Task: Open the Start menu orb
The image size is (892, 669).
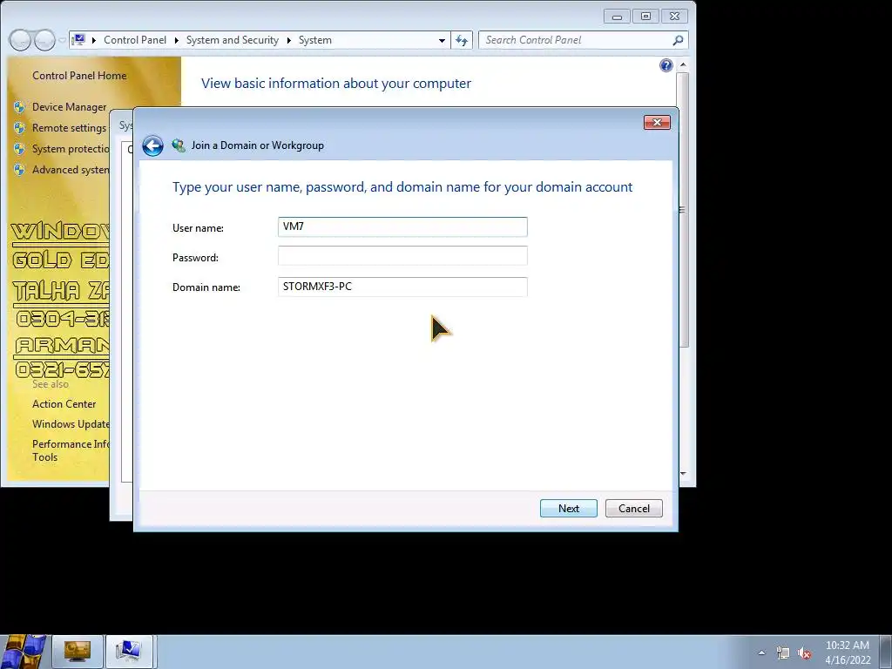Action: click(x=23, y=652)
